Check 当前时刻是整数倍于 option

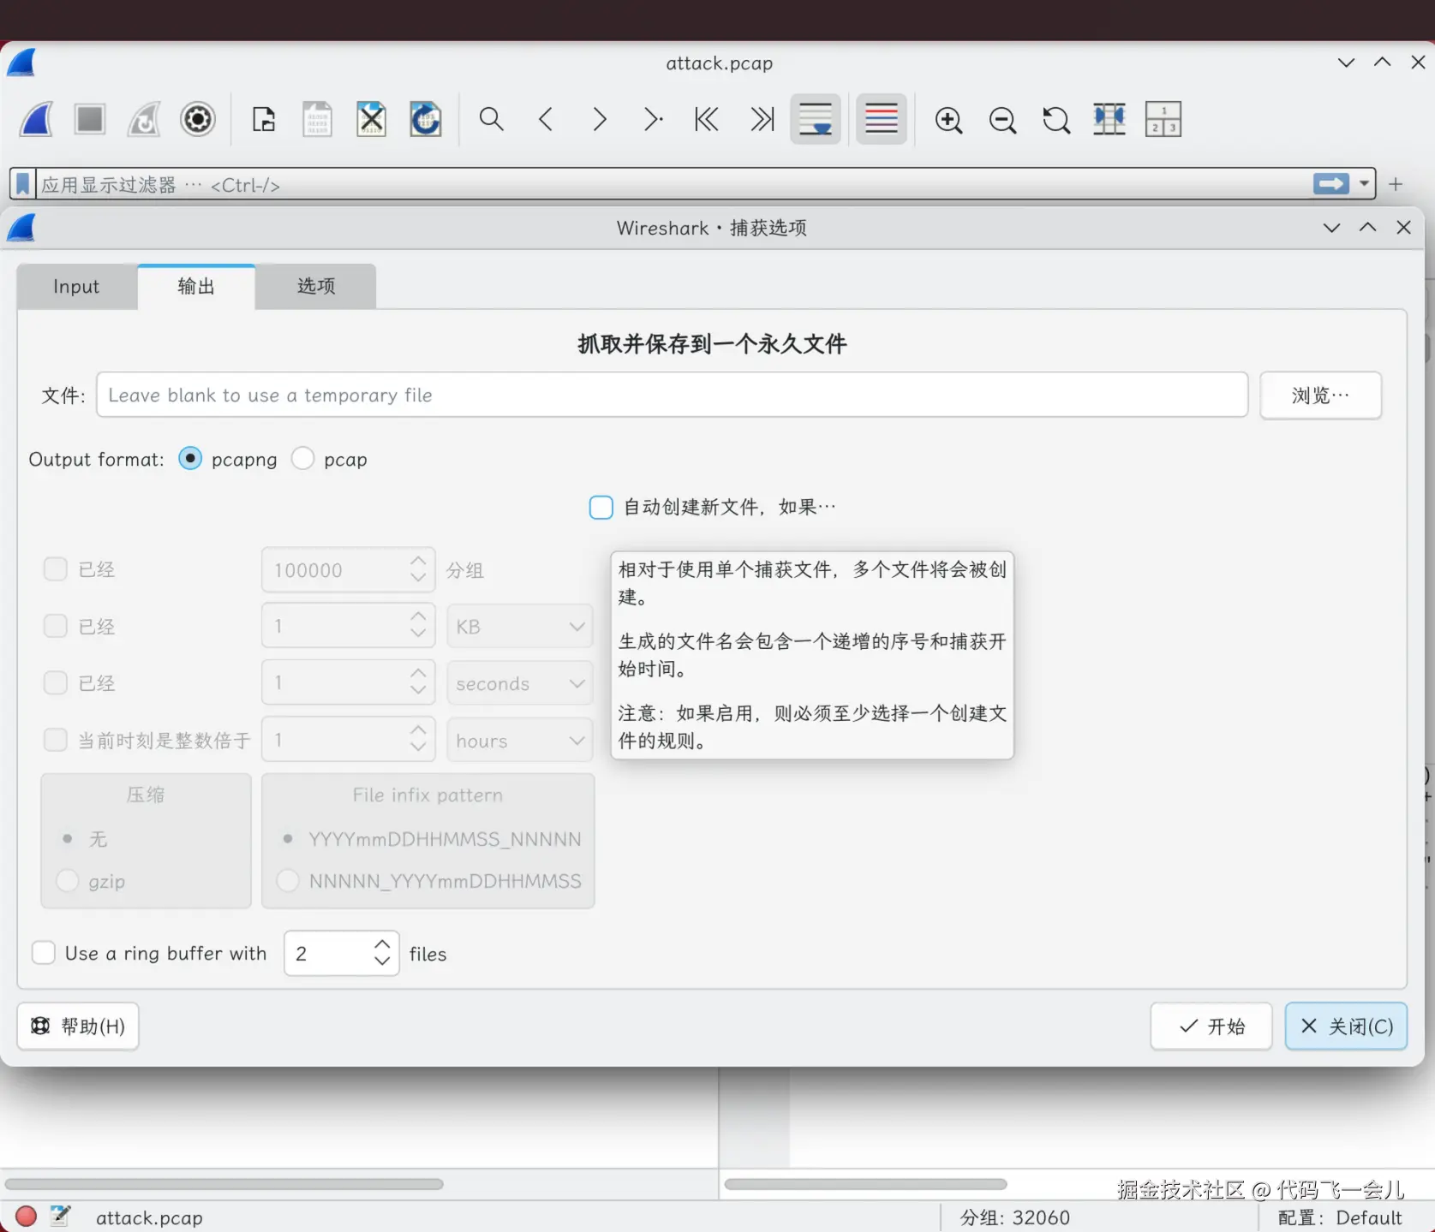pyautogui.click(x=56, y=740)
